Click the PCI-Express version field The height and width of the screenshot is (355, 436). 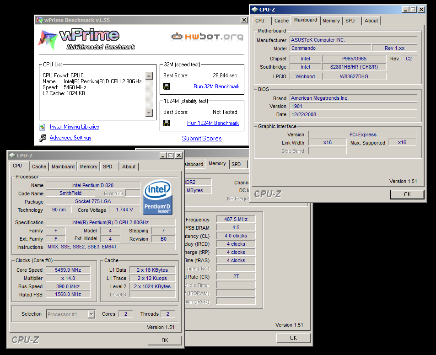tap(362, 134)
